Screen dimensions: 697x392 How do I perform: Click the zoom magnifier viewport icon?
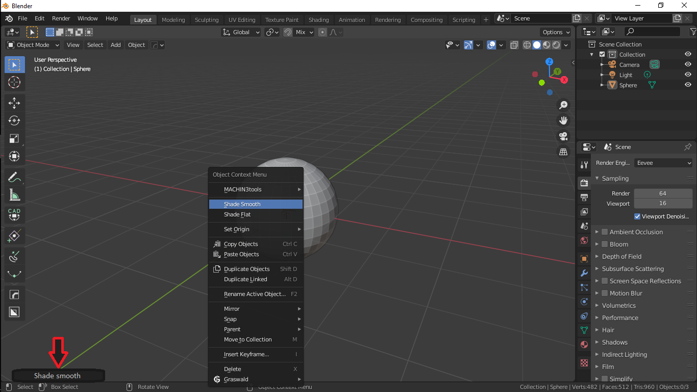click(563, 105)
